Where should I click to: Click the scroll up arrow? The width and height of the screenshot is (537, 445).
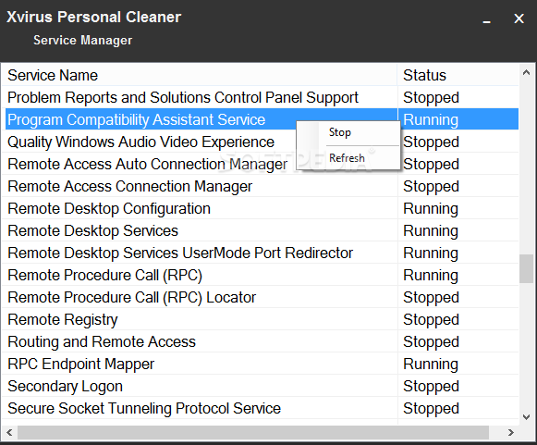tap(527, 72)
